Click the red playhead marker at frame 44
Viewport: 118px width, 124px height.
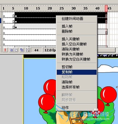pos(106,9)
